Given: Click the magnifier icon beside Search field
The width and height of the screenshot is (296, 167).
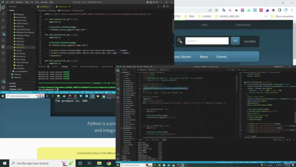Looking at the screenshot, I should 180,41.
